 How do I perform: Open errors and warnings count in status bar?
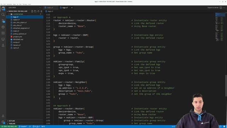click(36, 127)
